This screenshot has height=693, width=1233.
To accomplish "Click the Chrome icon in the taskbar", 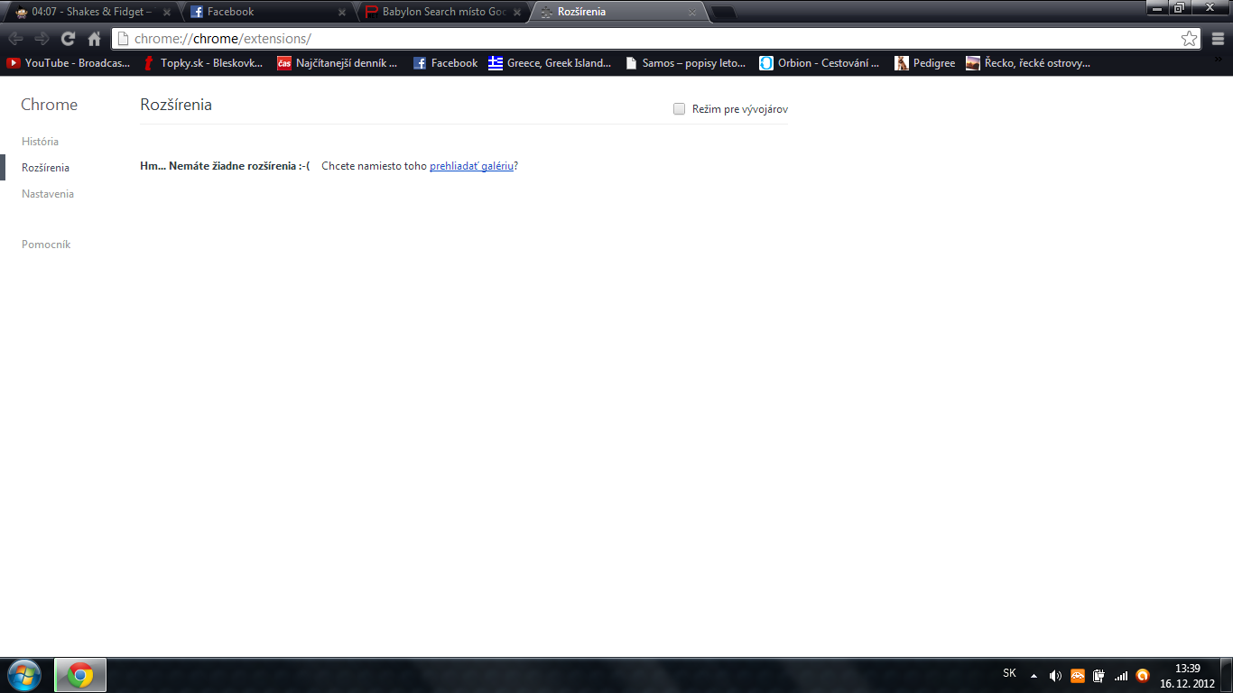I will [x=80, y=675].
